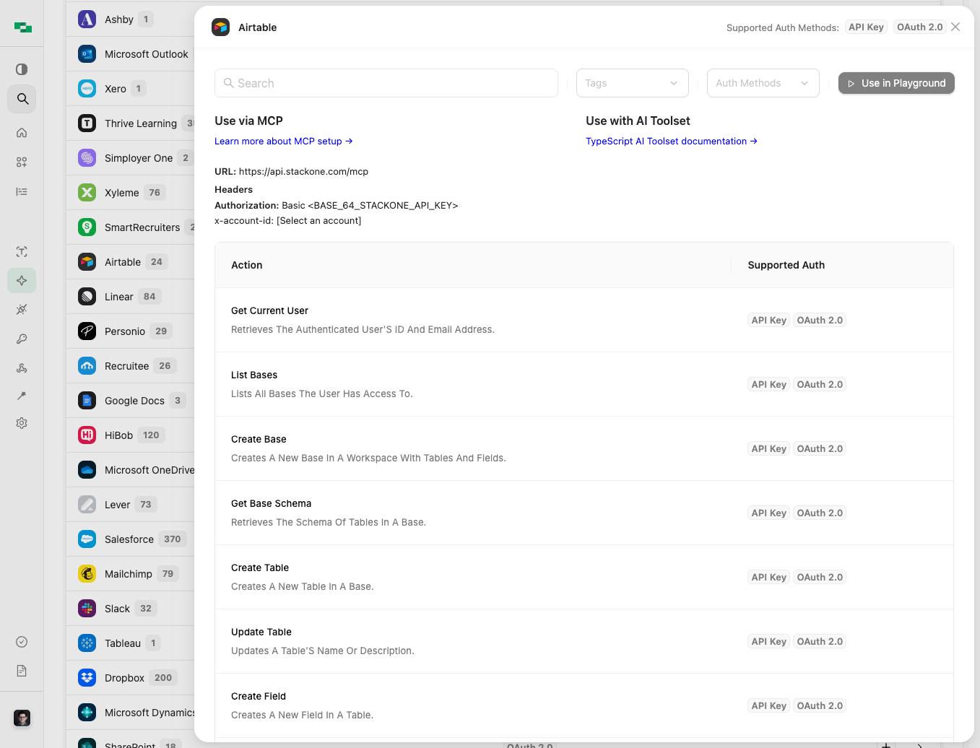The height and width of the screenshot is (748, 980).
Task: Open the document logs icon above the avatar
Action: (x=22, y=671)
